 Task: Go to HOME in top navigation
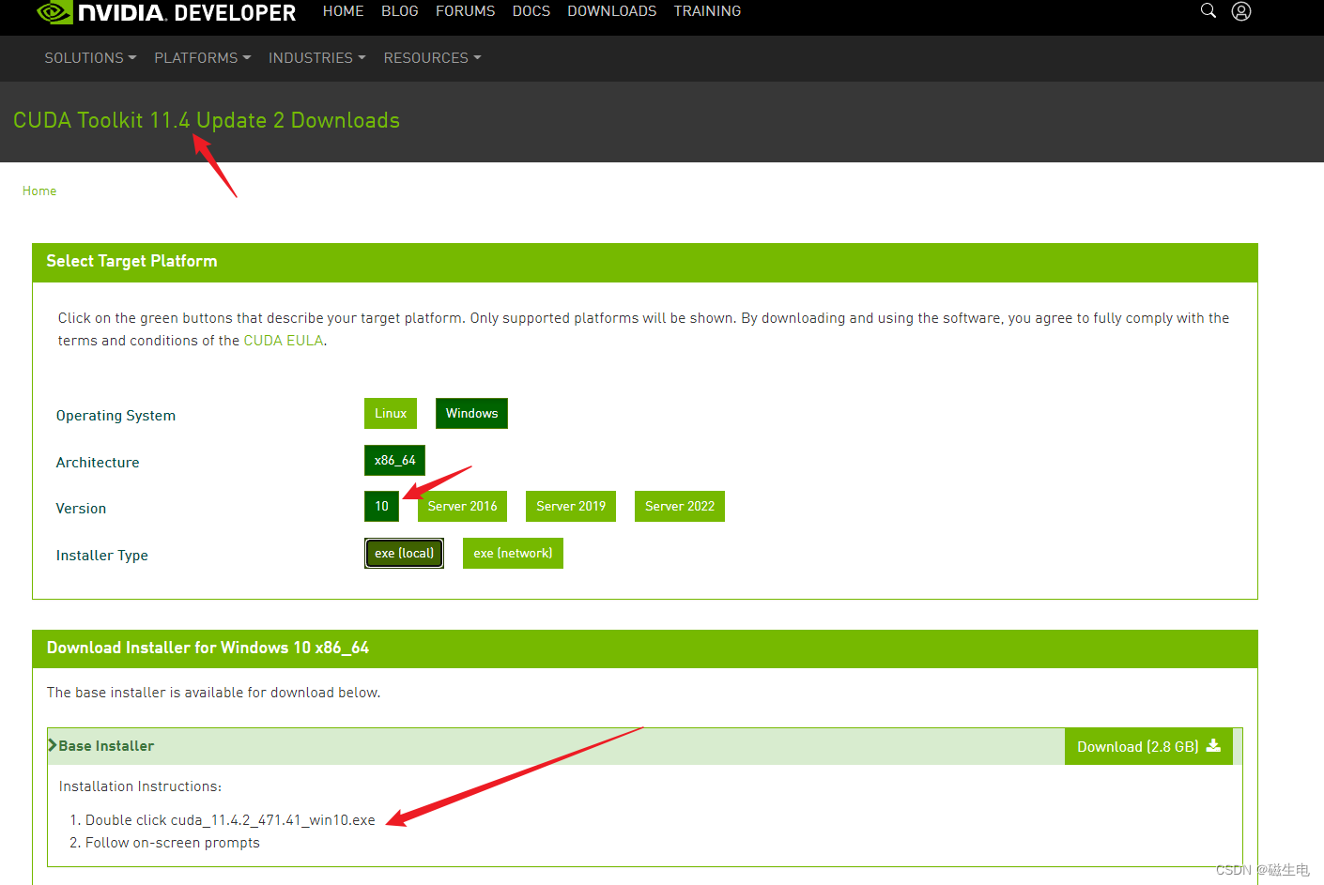click(x=343, y=11)
